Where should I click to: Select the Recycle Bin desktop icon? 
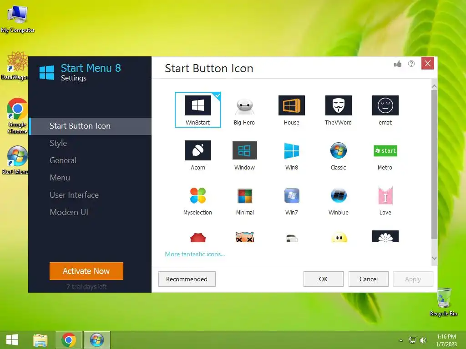pyautogui.click(x=444, y=302)
